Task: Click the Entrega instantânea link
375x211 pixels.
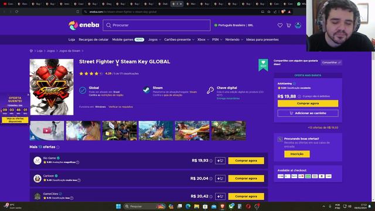Action: (x=228, y=98)
